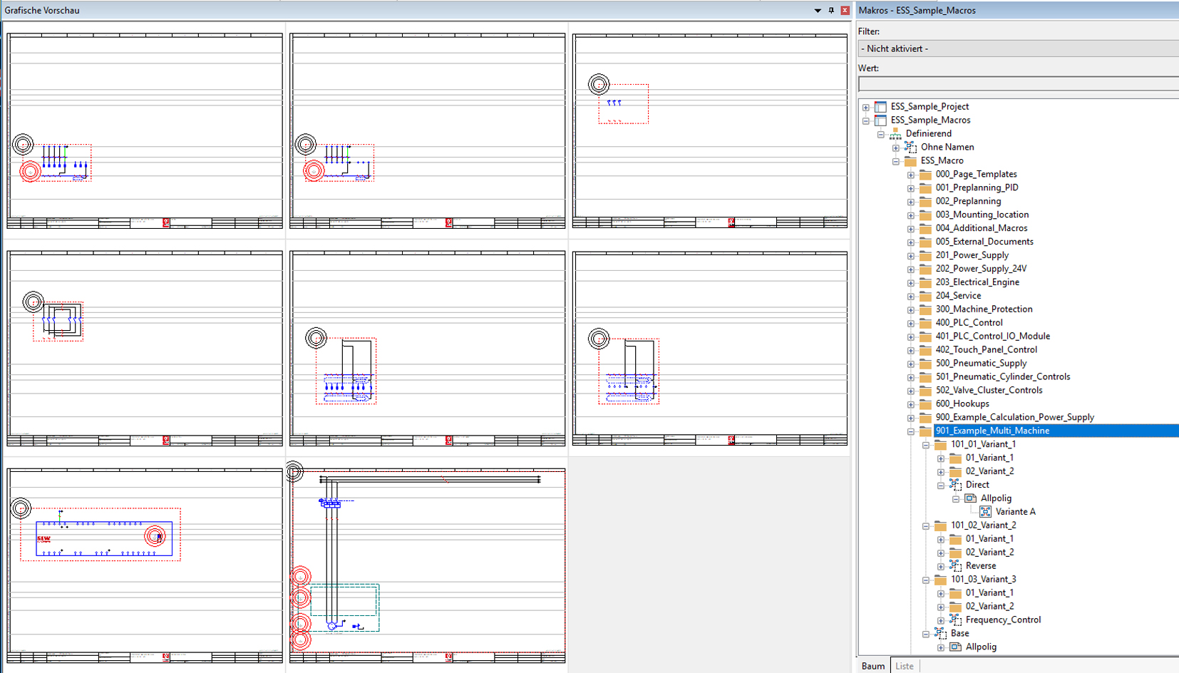Click the Ohne Namen macro icon
This screenshot has width=1179, height=673.
910,148
